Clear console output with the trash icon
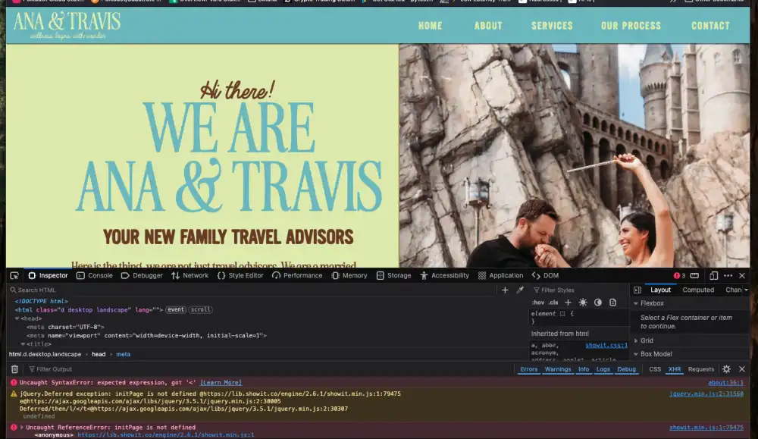This screenshot has height=439, width=758. [x=14, y=368]
